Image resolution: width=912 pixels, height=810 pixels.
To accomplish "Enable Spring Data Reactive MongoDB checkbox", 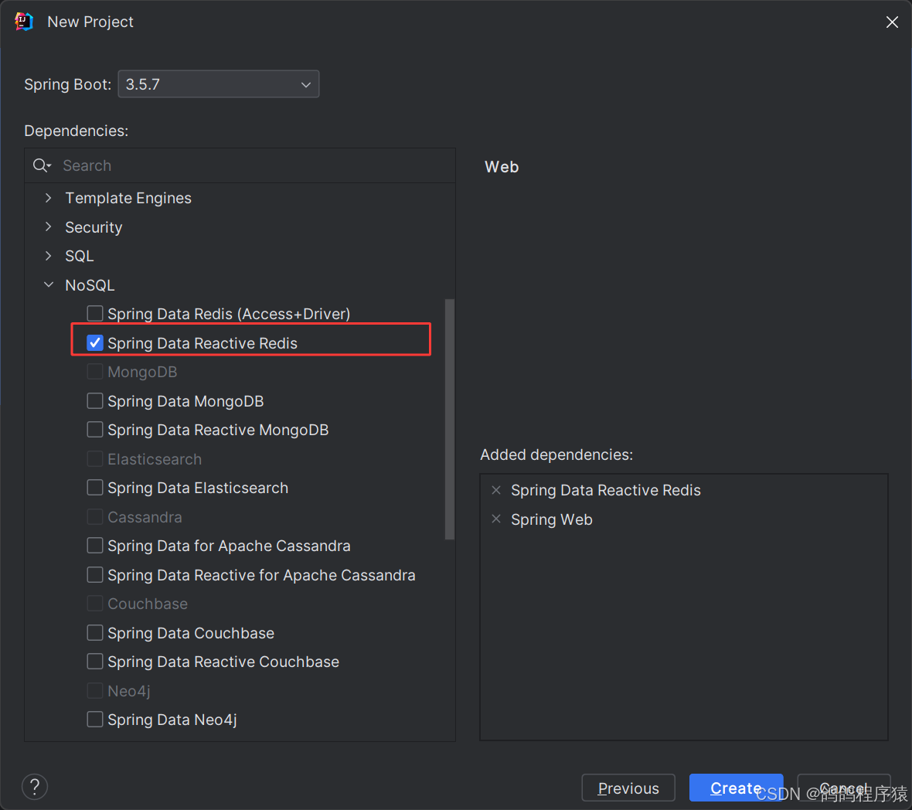I will coord(95,430).
